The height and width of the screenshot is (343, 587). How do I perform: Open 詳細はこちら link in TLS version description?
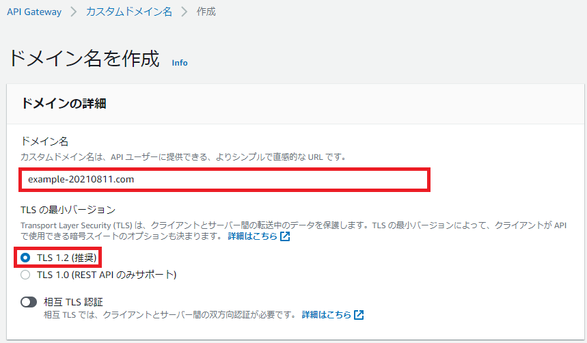(x=252, y=236)
